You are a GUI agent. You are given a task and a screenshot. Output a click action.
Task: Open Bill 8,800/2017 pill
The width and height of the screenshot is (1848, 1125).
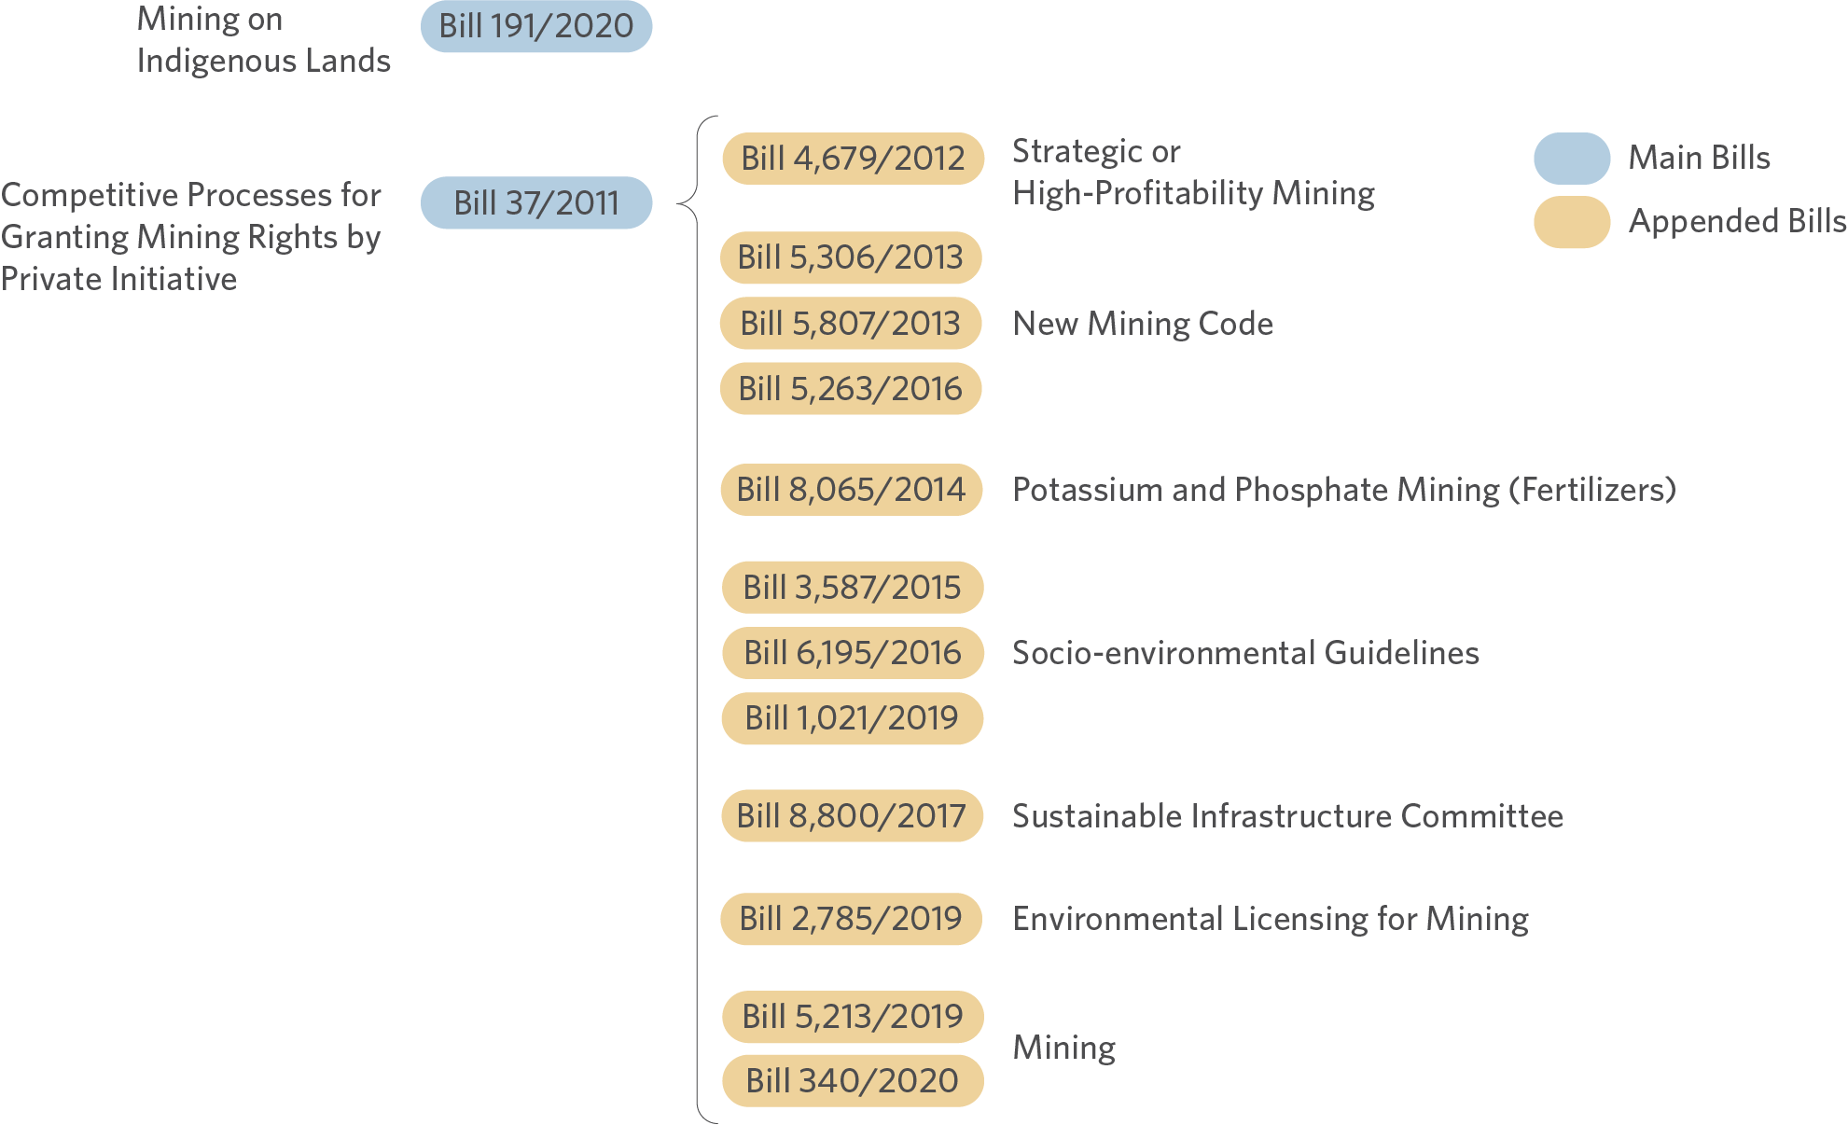pyautogui.click(x=852, y=816)
